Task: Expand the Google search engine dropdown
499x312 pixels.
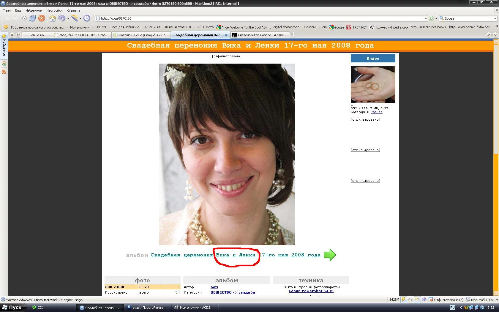Action: tap(495, 18)
